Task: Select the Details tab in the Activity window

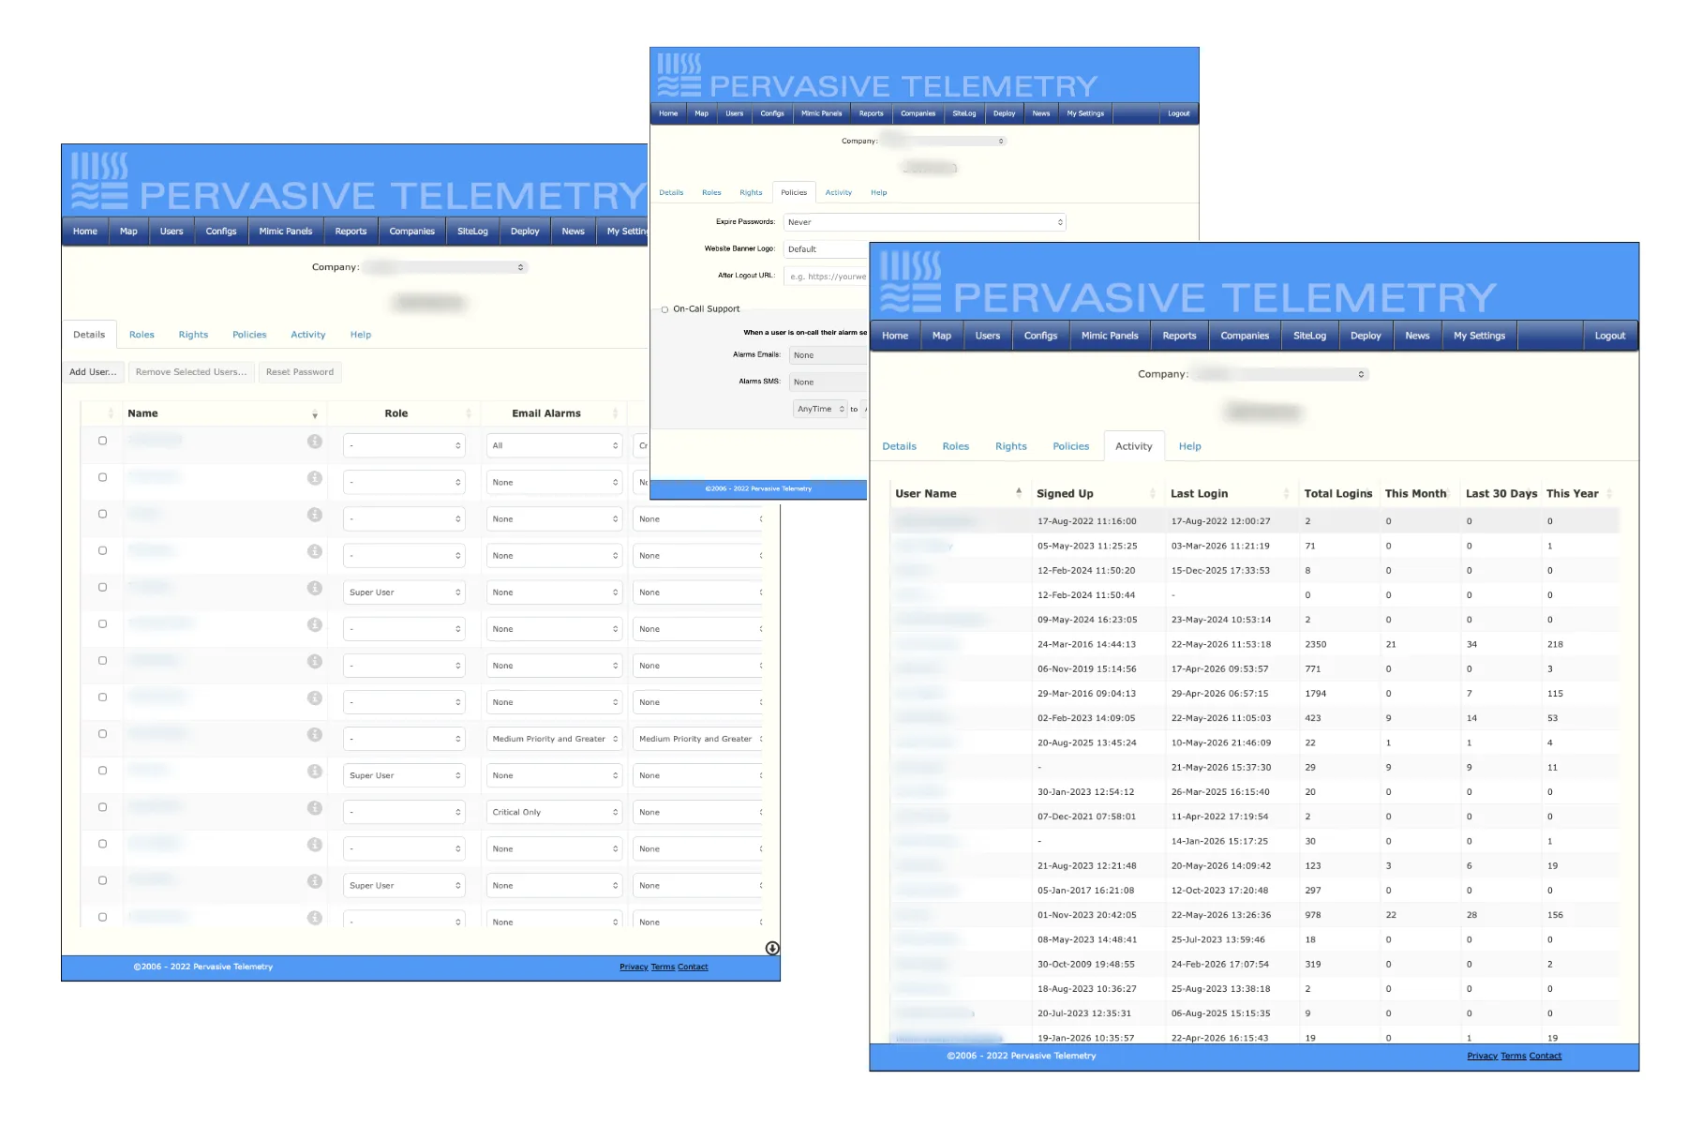Action: click(900, 446)
